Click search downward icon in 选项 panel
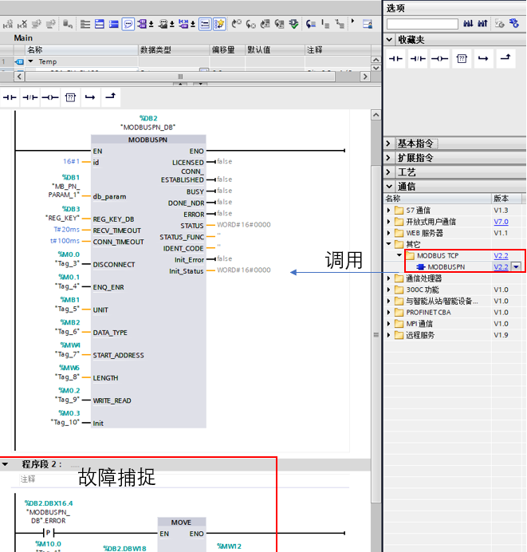The width and height of the screenshot is (527, 552). (x=468, y=24)
